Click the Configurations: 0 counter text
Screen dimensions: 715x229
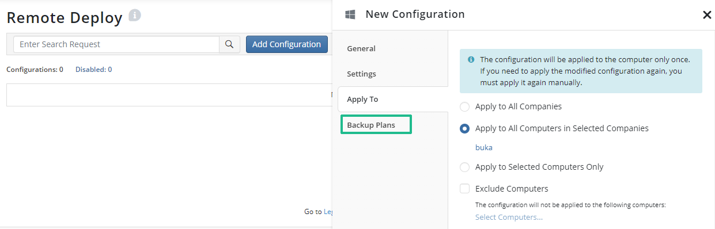pyautogui.click(x=35, y=70)
